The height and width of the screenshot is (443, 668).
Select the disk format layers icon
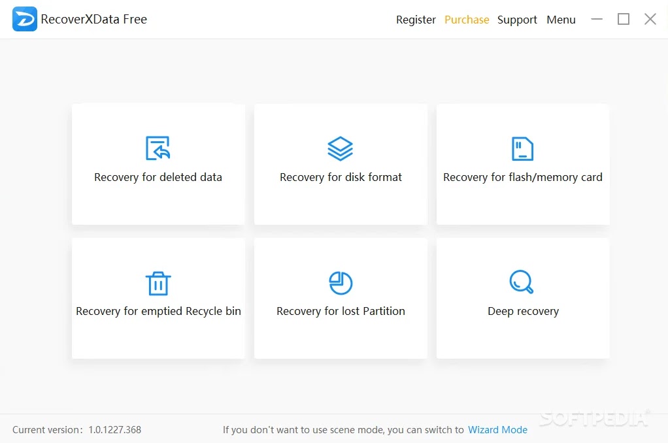(x=341, y=149)
